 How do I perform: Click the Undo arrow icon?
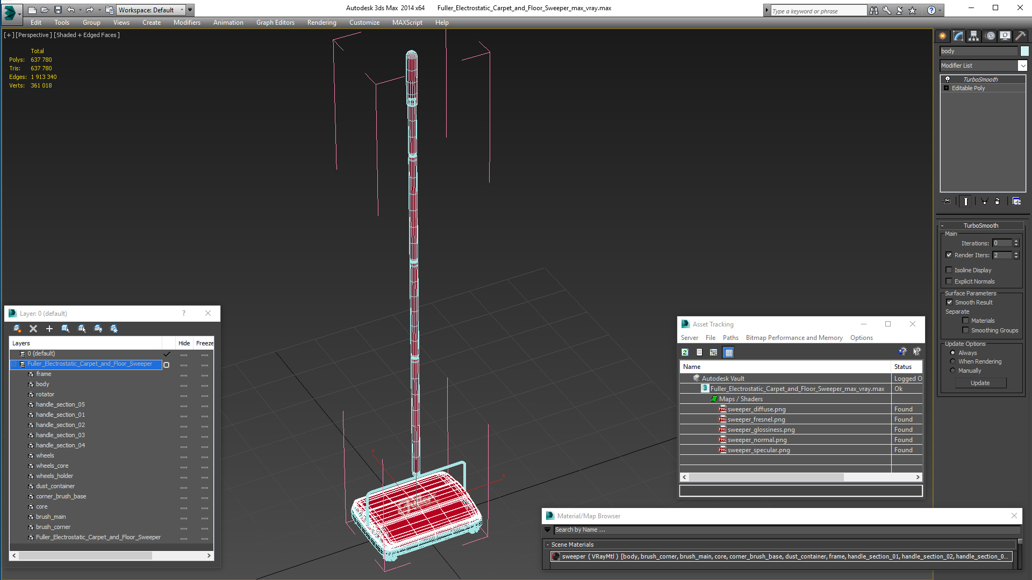(70, 10)
